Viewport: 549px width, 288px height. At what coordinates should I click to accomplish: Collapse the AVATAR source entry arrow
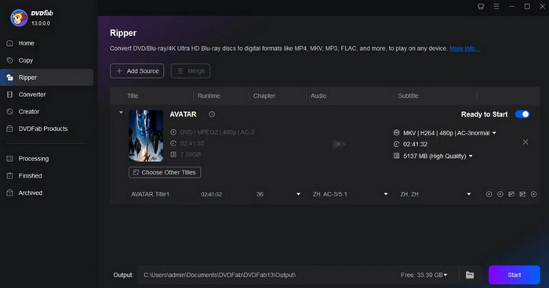121,113
